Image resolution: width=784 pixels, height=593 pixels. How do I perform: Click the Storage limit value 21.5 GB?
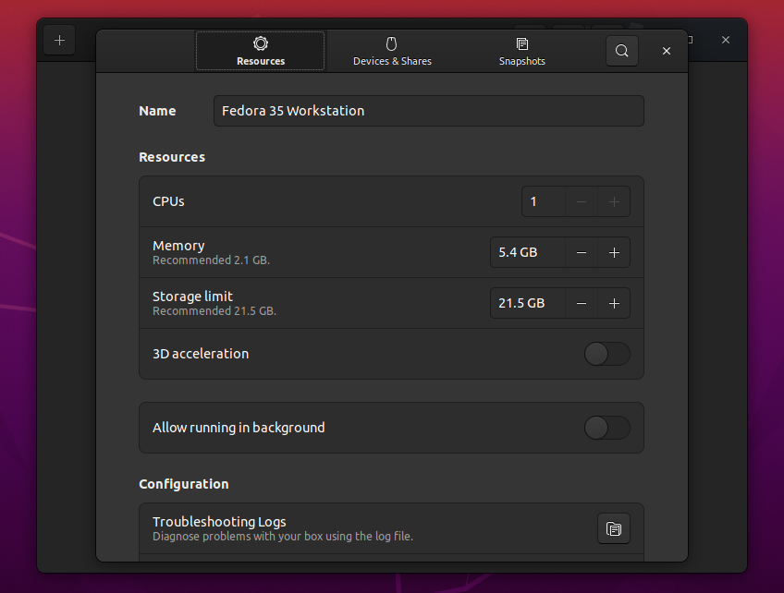click(x=527, y=303)
